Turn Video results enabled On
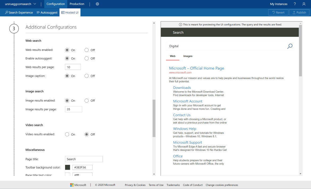311x189 pixels. pyautogui.click(x=67, y=134)
